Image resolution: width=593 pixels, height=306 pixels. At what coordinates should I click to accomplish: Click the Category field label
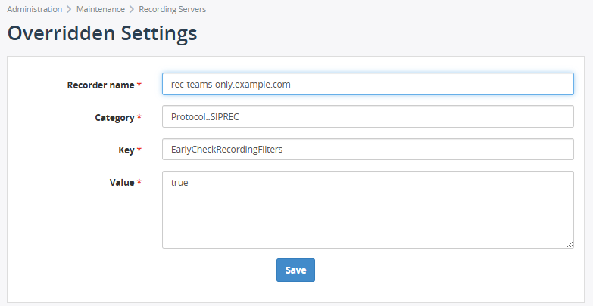[112, 118]
